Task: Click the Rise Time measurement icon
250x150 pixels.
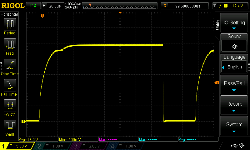Action: [10, 65]
